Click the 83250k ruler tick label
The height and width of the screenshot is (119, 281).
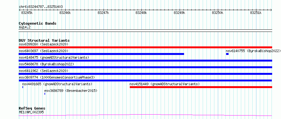click(x=218, y=13)
